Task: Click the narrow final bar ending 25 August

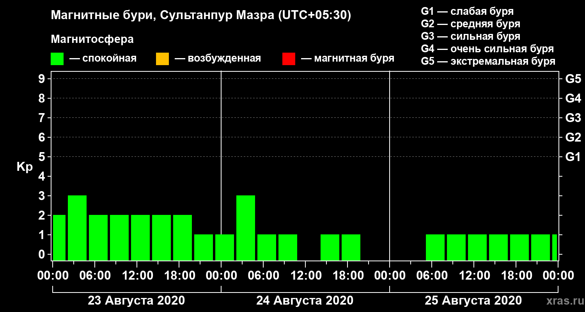Action: tap(555, 247)
